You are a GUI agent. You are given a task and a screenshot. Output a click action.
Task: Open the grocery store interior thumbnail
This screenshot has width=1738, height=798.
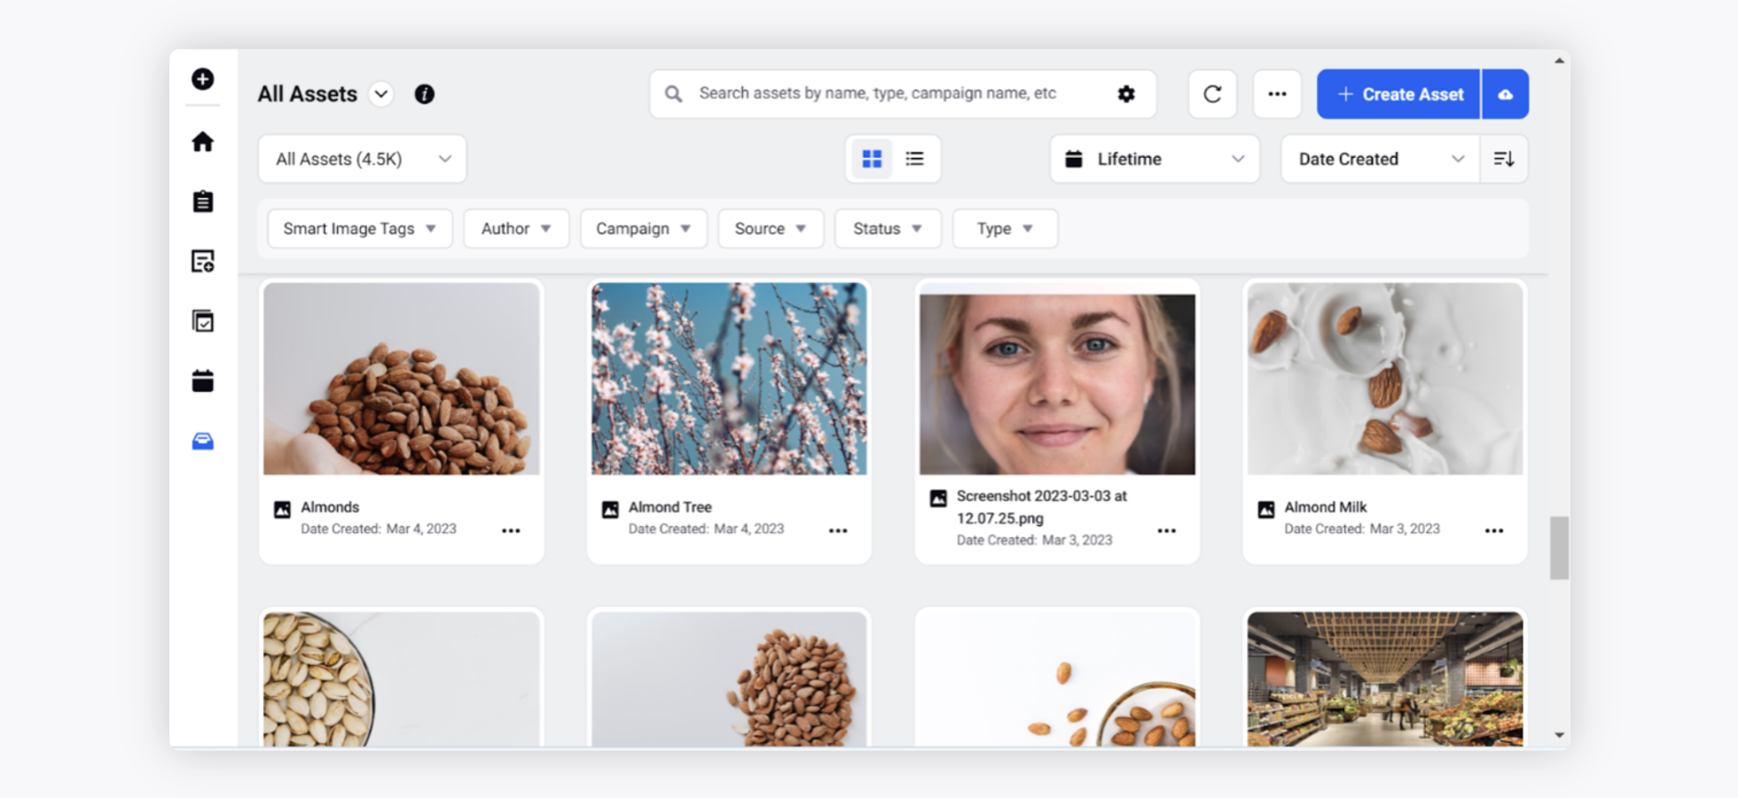click(x=1385, y=679)
